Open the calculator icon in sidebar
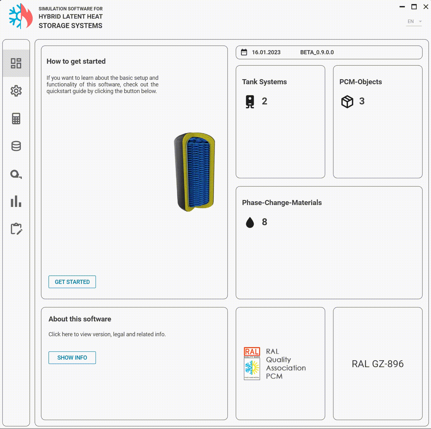 [16, 119]
